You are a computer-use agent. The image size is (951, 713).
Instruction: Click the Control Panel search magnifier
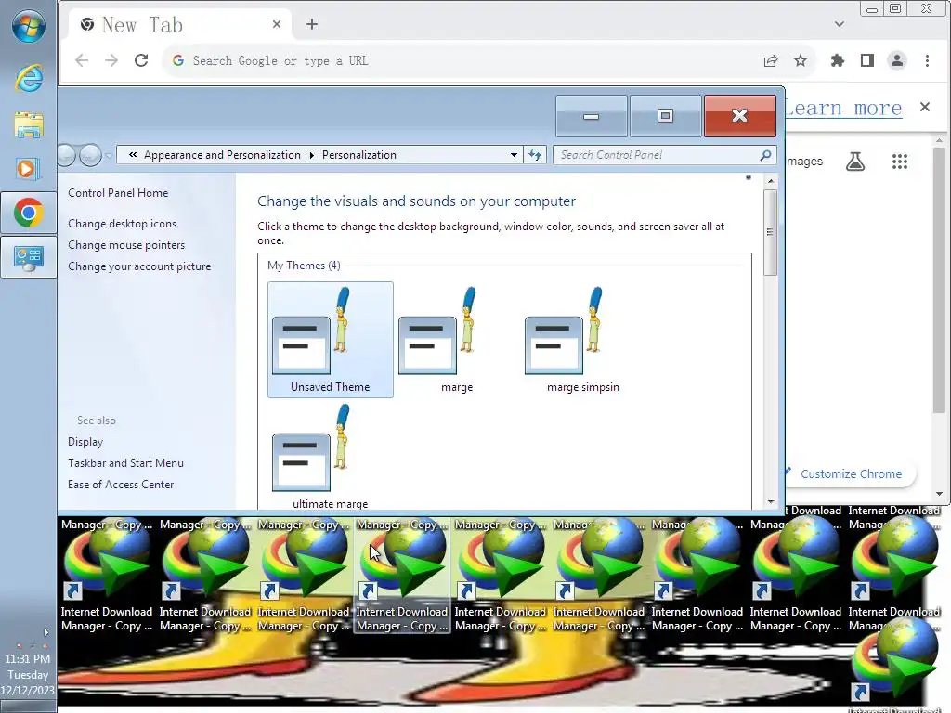[x=765, y=155]
